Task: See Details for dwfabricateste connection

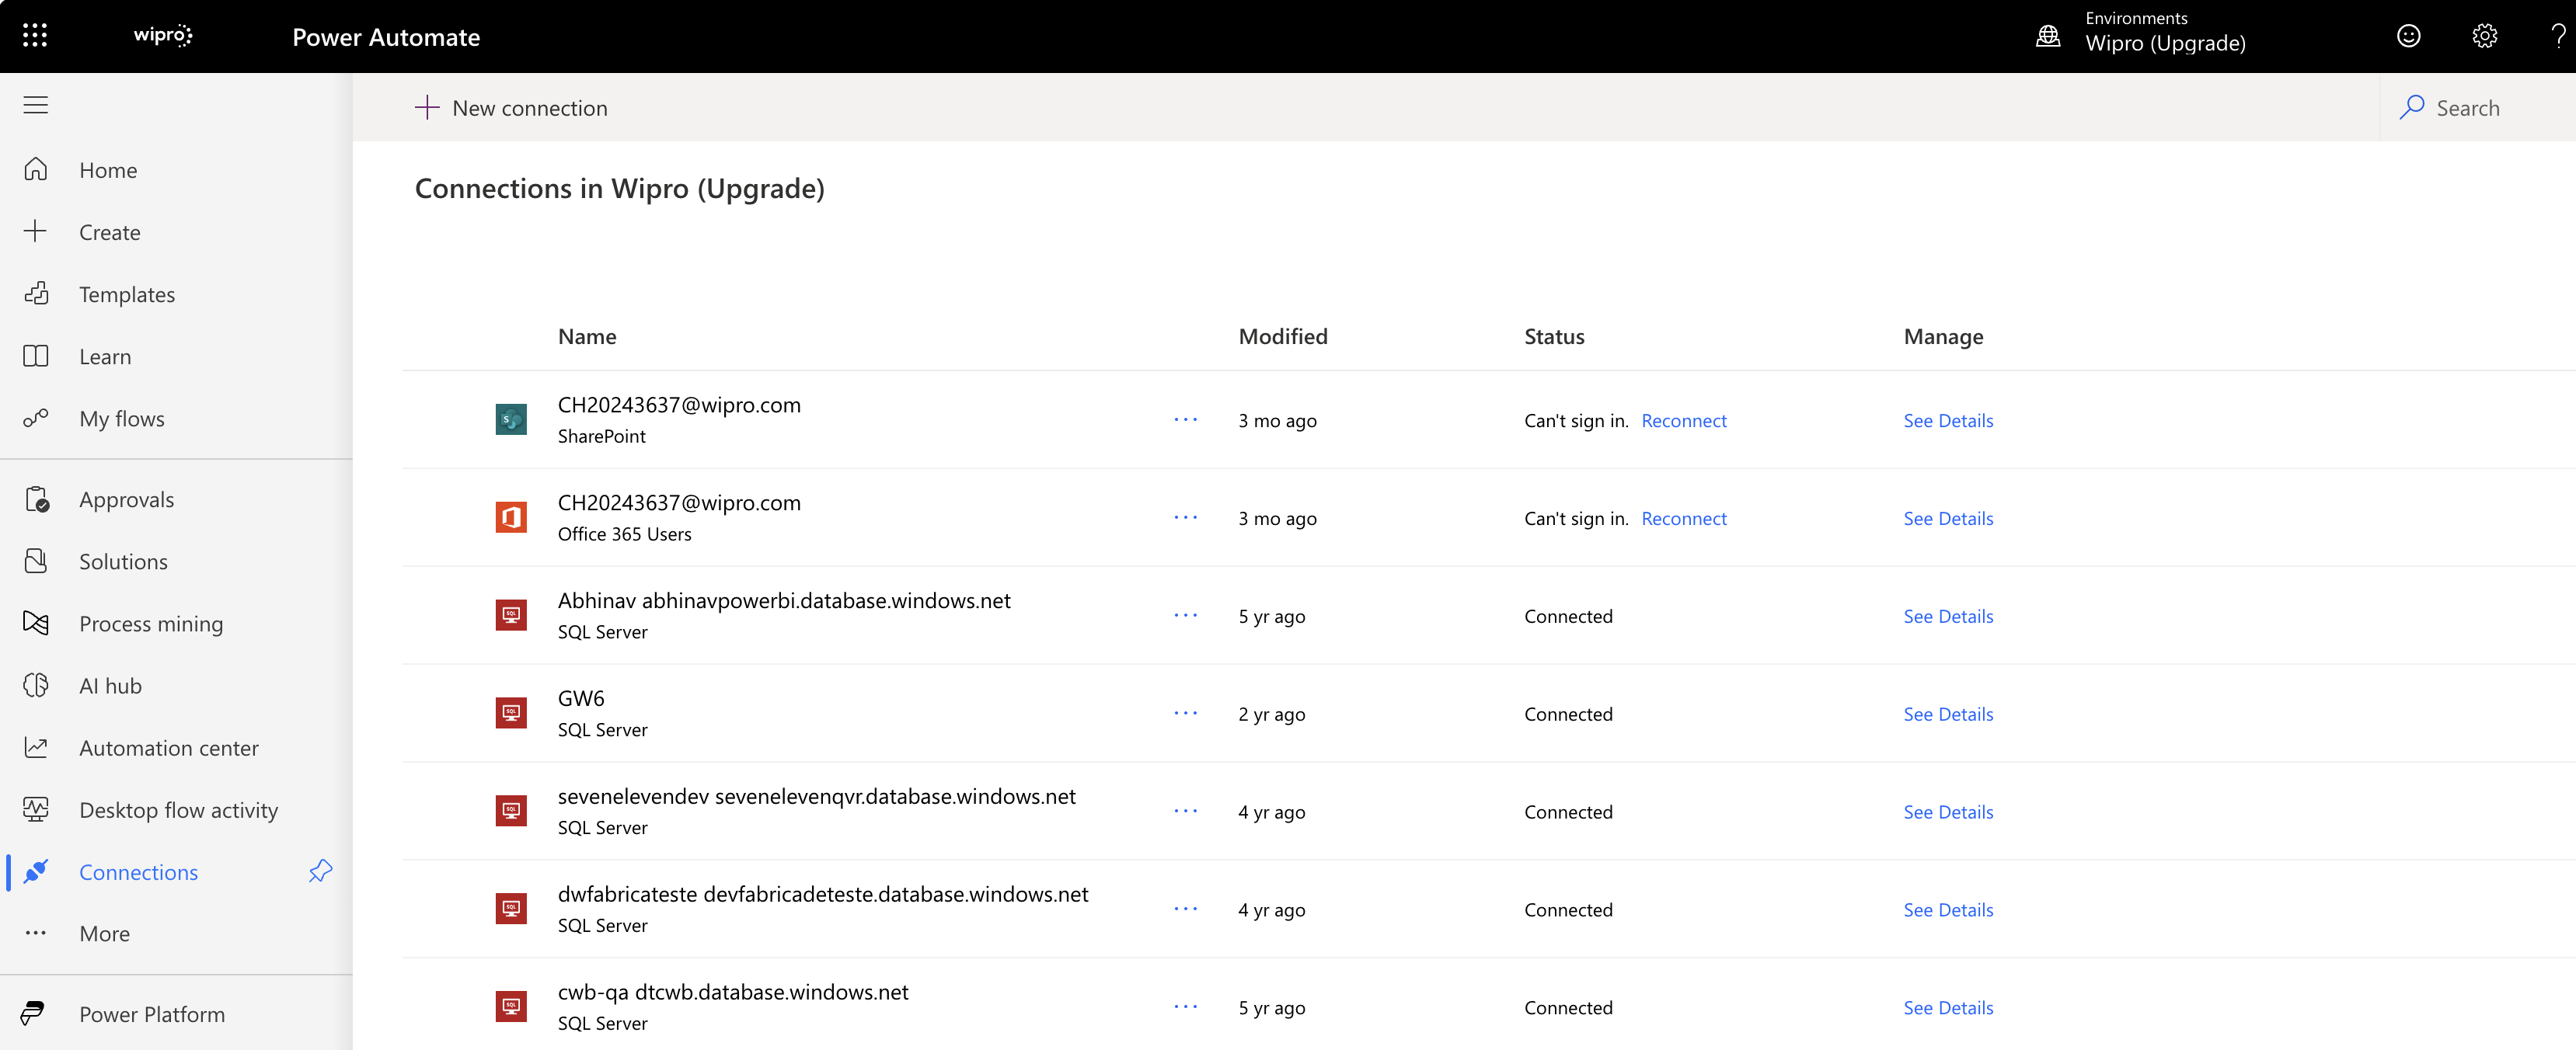Action: pos(1948,910)
